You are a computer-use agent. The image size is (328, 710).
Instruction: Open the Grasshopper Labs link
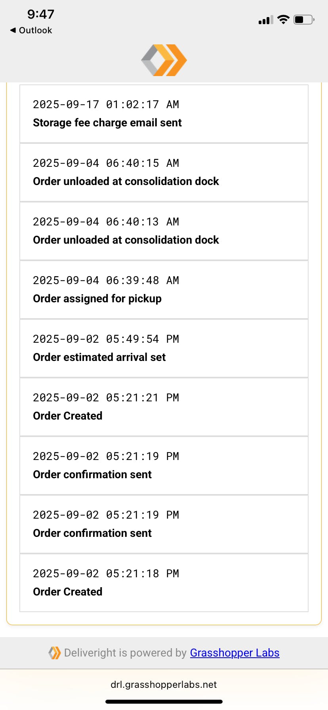(235, 653)
